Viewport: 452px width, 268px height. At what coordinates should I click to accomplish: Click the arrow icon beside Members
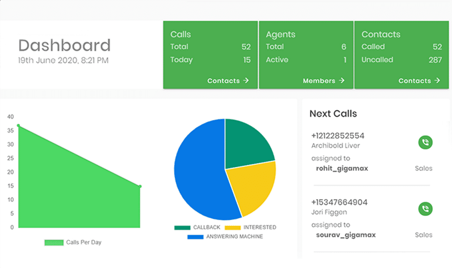(x=342, y=80)
